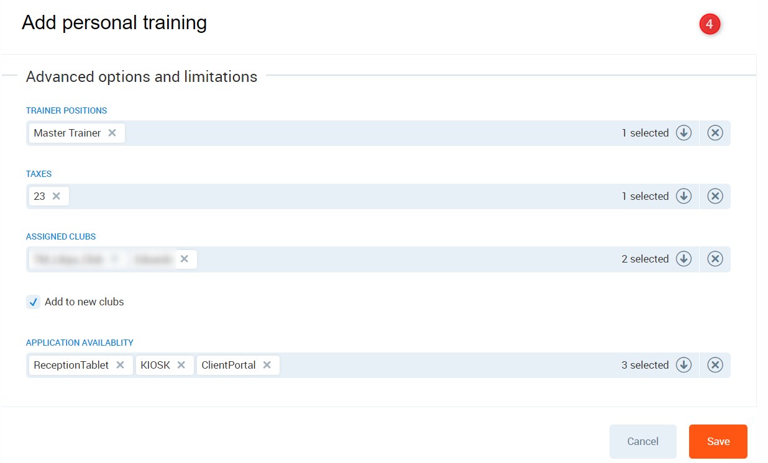Click the red step 4 badge
Image resolution: width=768 pixels, height=463 pixels.
(x=709, y=24)
